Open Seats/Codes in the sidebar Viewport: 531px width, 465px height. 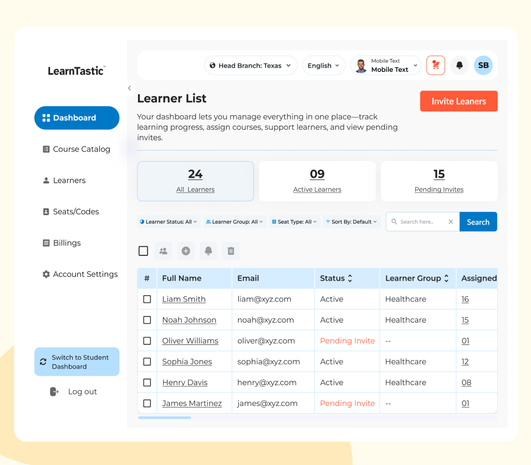[75, 212]
